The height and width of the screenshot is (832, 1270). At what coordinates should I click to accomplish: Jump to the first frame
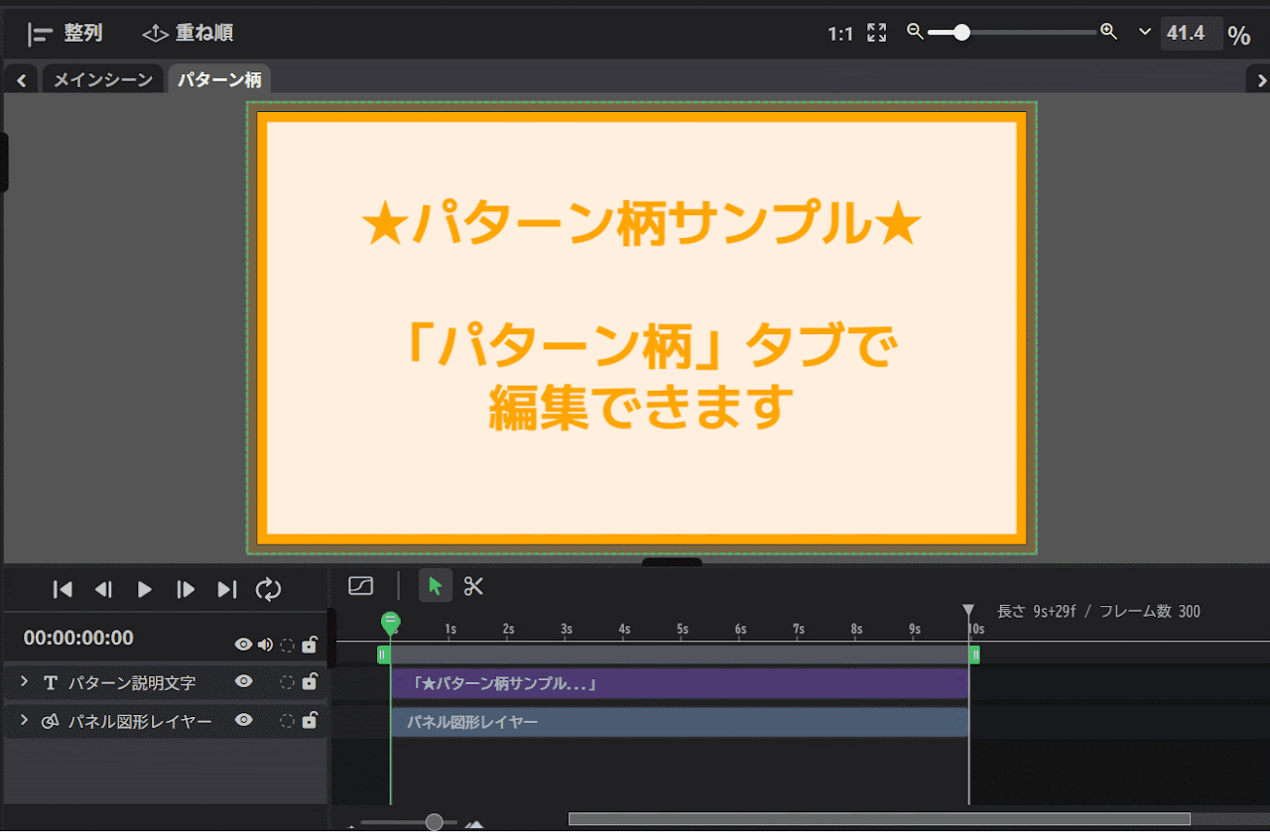point(63,589)
